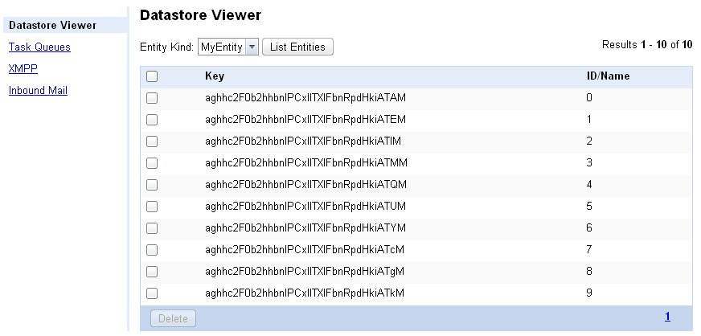Click the key aghhc2F0b2hhbnlPCxIITXlFbnRpdHkiATAM

pyautogui.click(x=305, y=98)
